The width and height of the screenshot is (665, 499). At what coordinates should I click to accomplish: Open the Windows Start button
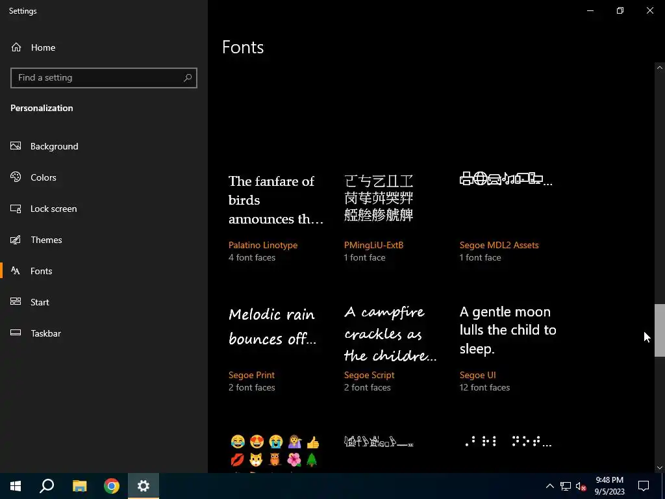coord(16,486)
